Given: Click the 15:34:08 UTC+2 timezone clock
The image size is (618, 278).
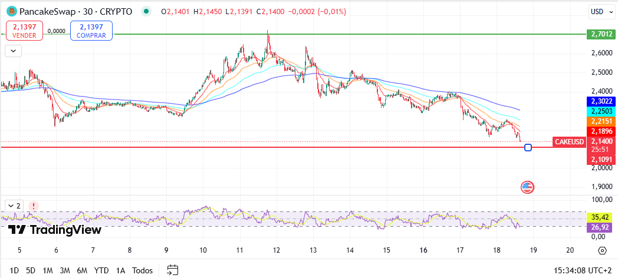Looking at the screenshot, I should (583, 270).
